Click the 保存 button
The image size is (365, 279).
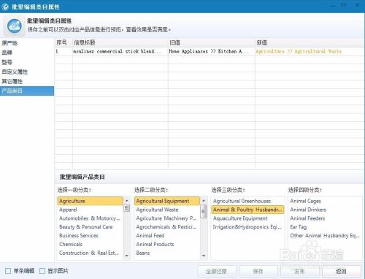[x=258, y=271]
